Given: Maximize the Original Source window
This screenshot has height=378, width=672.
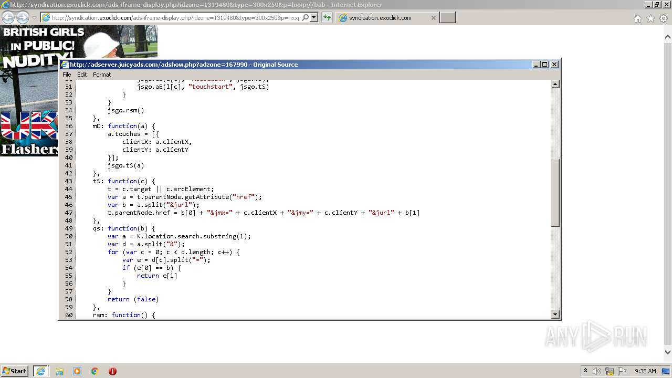Looking at the screenshot, I should tap(545, 64).
